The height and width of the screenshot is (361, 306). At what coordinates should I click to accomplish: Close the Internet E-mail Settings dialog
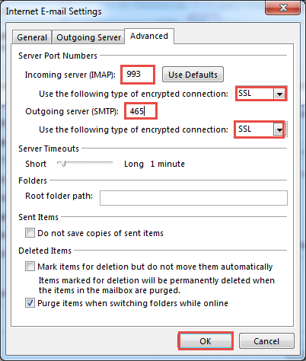pyautogui.click(x=283, y=8)
